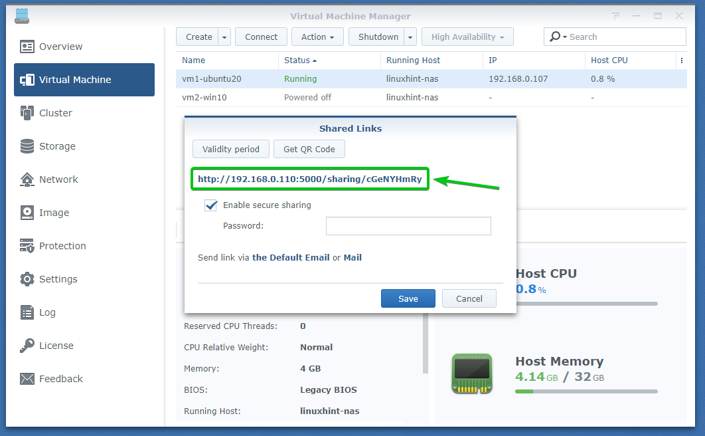Click IP address 192.168.0.107
Image resolution: width=705 pixels, height=436 pixels.
coord(518,78)
